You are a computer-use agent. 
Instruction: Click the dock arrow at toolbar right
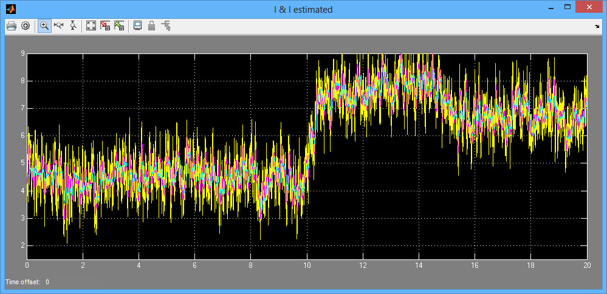pos(597,27)
